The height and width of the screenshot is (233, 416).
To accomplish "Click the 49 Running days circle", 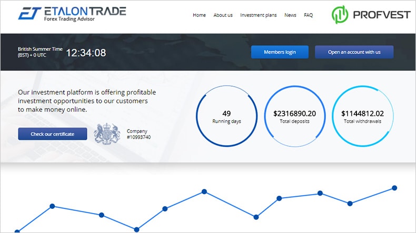I will [x=226, y=116].
